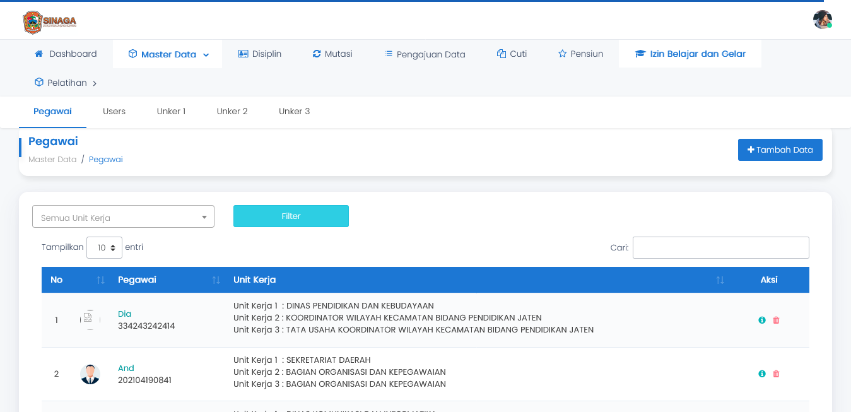Expand the Master Data menu
The width and height of the screenshot is (851, 412).
pyautogui.click(x=168, y=54)
